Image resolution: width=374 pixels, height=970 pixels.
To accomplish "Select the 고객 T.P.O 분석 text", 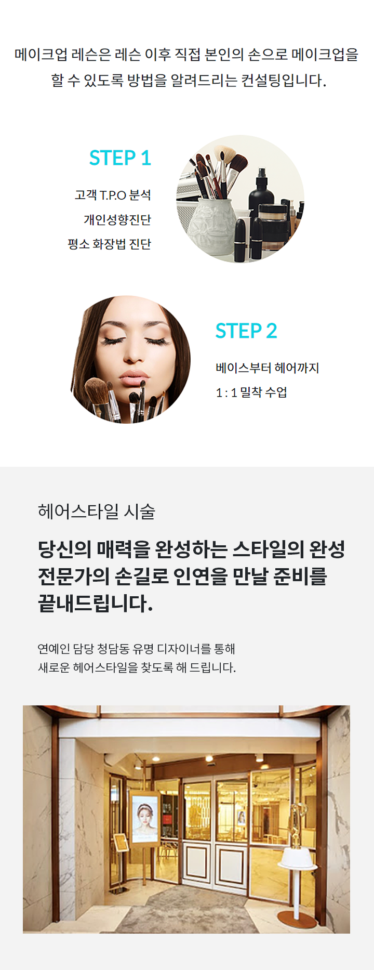I will [x=113, y=195].
